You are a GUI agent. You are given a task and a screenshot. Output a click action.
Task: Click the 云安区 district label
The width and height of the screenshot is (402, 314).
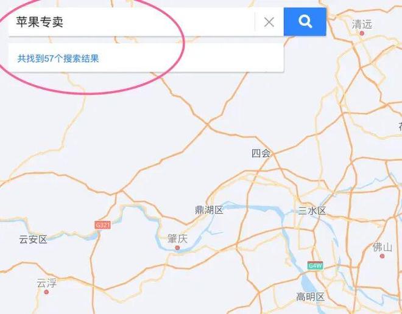coord(33,240)
